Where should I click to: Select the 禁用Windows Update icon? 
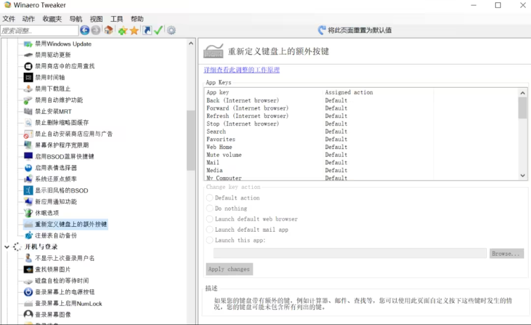28,44
